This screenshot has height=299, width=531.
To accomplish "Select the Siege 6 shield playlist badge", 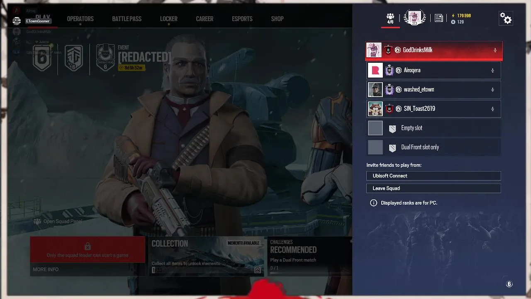I will [42, 58].
